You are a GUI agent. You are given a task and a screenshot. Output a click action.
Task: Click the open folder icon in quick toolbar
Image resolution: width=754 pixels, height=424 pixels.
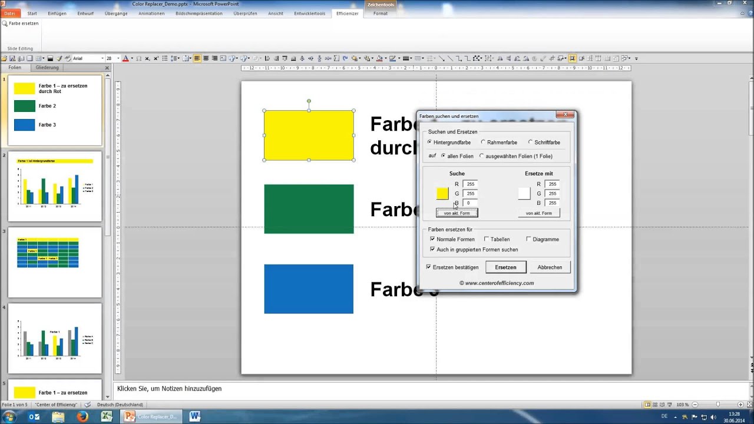click(4, 58)
